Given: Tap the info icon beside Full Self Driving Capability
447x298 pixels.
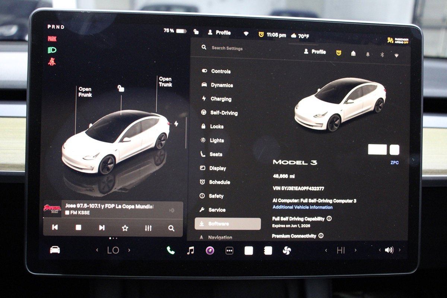Looking at the screenshot, I should [329, 219].
